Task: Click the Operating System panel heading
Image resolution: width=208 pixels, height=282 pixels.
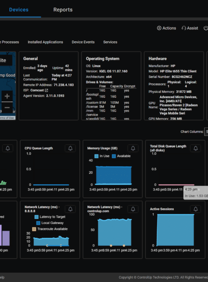Action: (103, 59)
